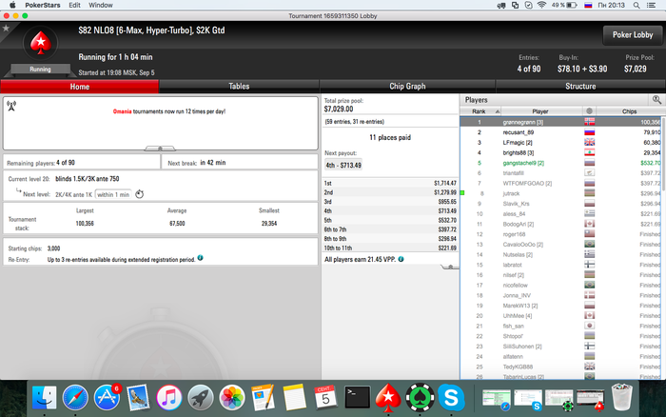Open the minimized Skype window thumbnail in Dock
The width and height of the screenshot is (666, 417).
click(527, 399)
